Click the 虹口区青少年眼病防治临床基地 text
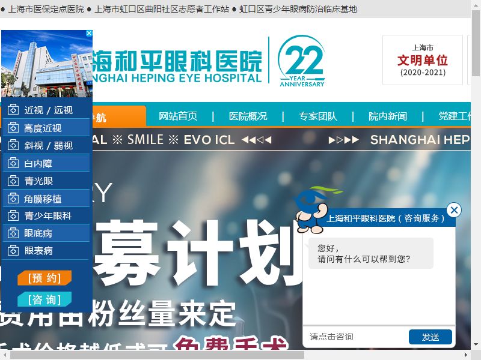The height and width of the screenshot is (360, 481). point(298,9)
